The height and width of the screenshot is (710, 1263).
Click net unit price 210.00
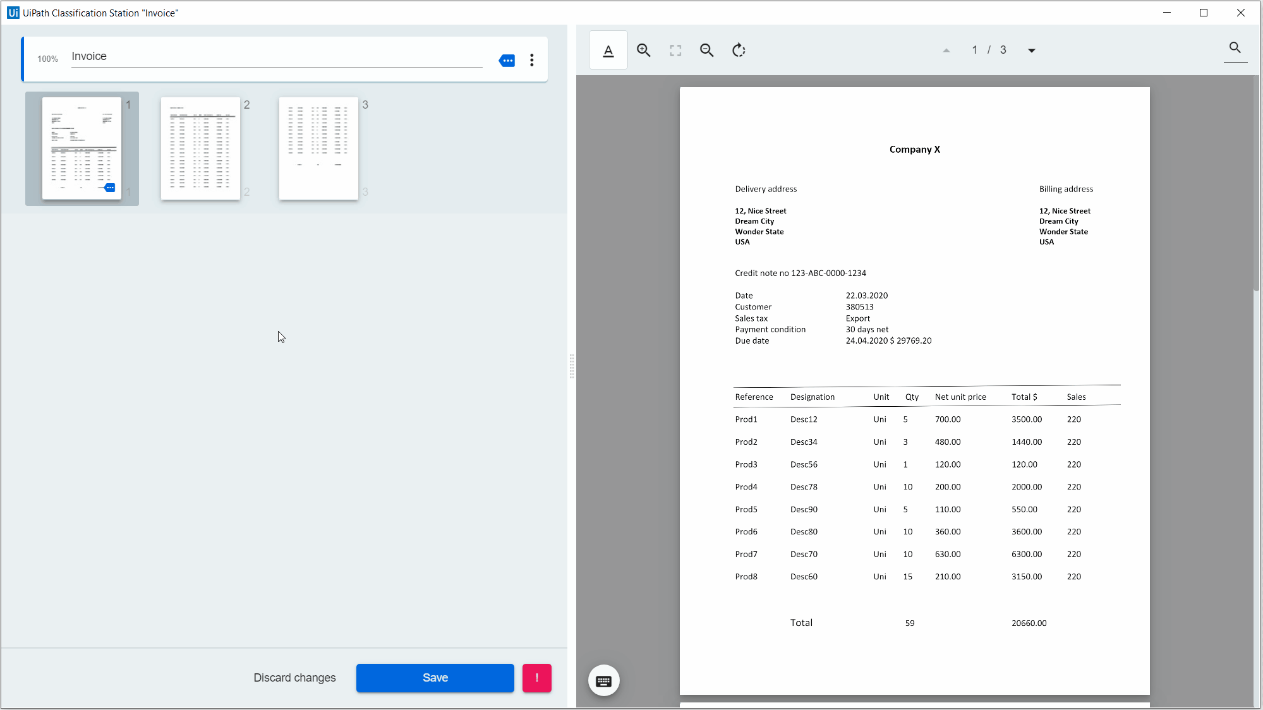[947, 577]
